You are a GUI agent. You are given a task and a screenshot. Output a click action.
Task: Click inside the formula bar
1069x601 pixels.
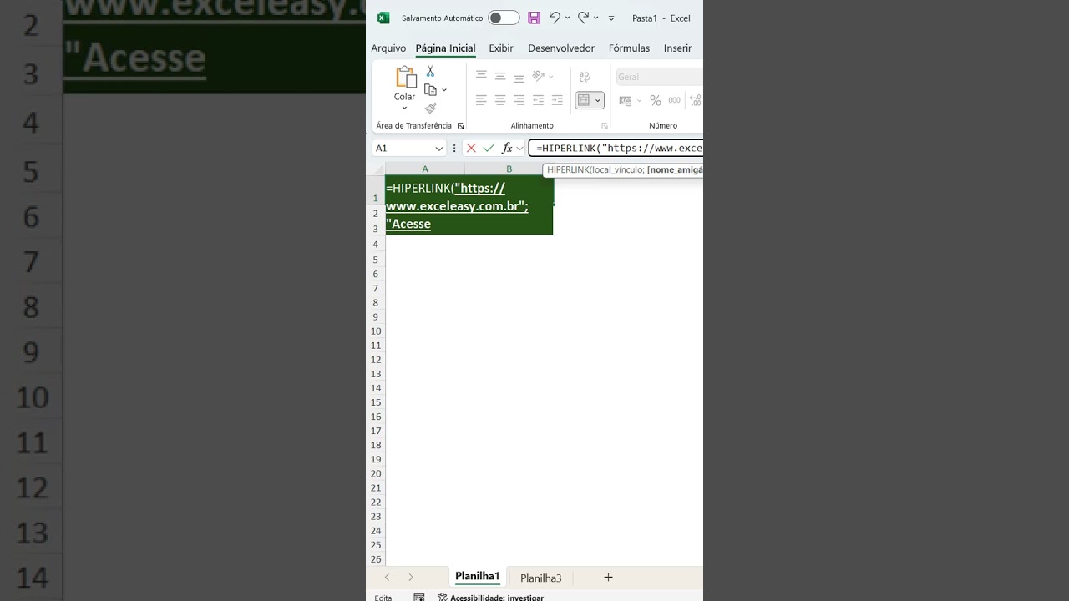pos(616,148)
